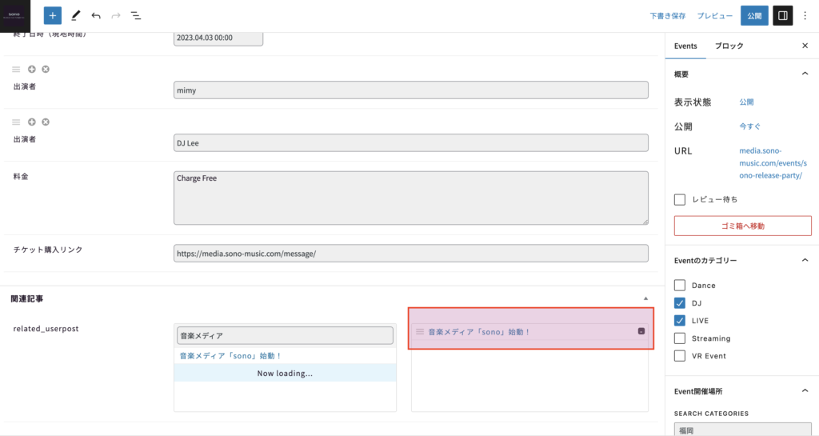Remove the mimy performer row
Viewport: 819px width, 436px height.
46,70
